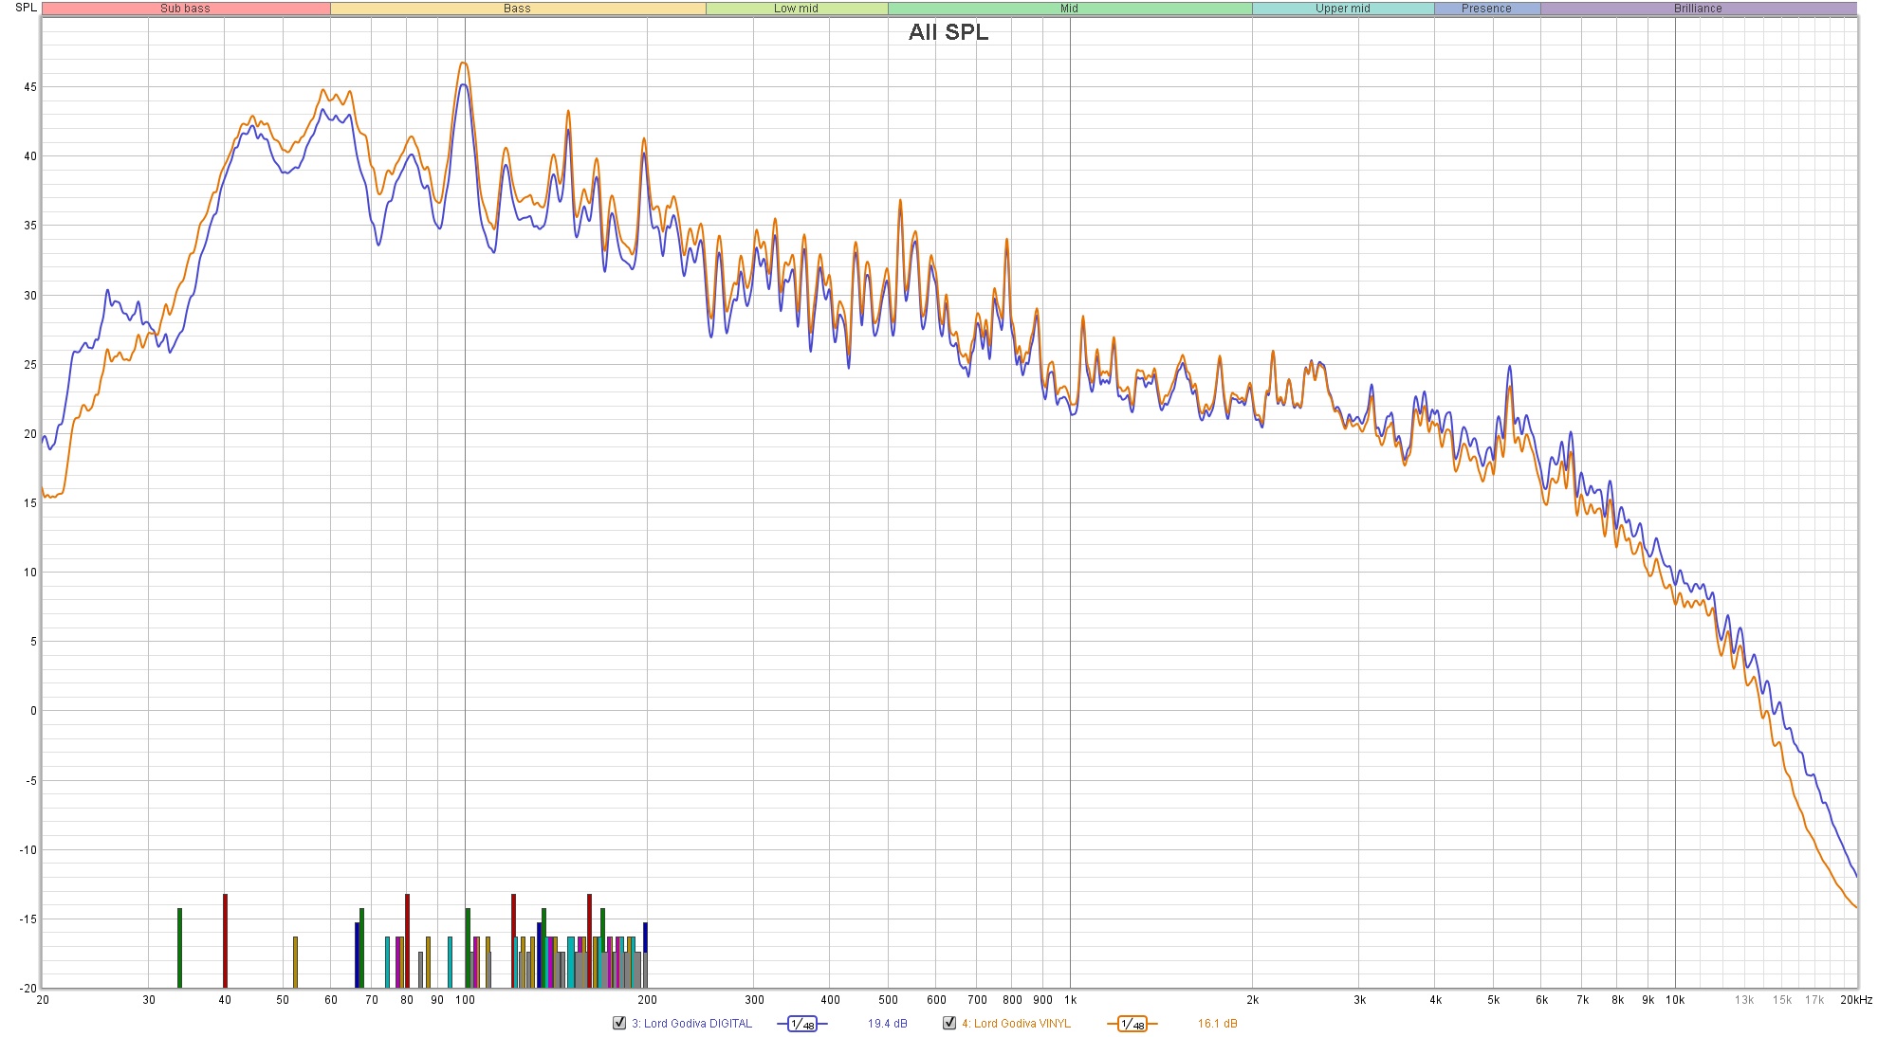Uncheck the Lord Godiva DIGITAL trace checkbox
The width and height of the screenshot is (1878, 1037).
pos(619,1023)
